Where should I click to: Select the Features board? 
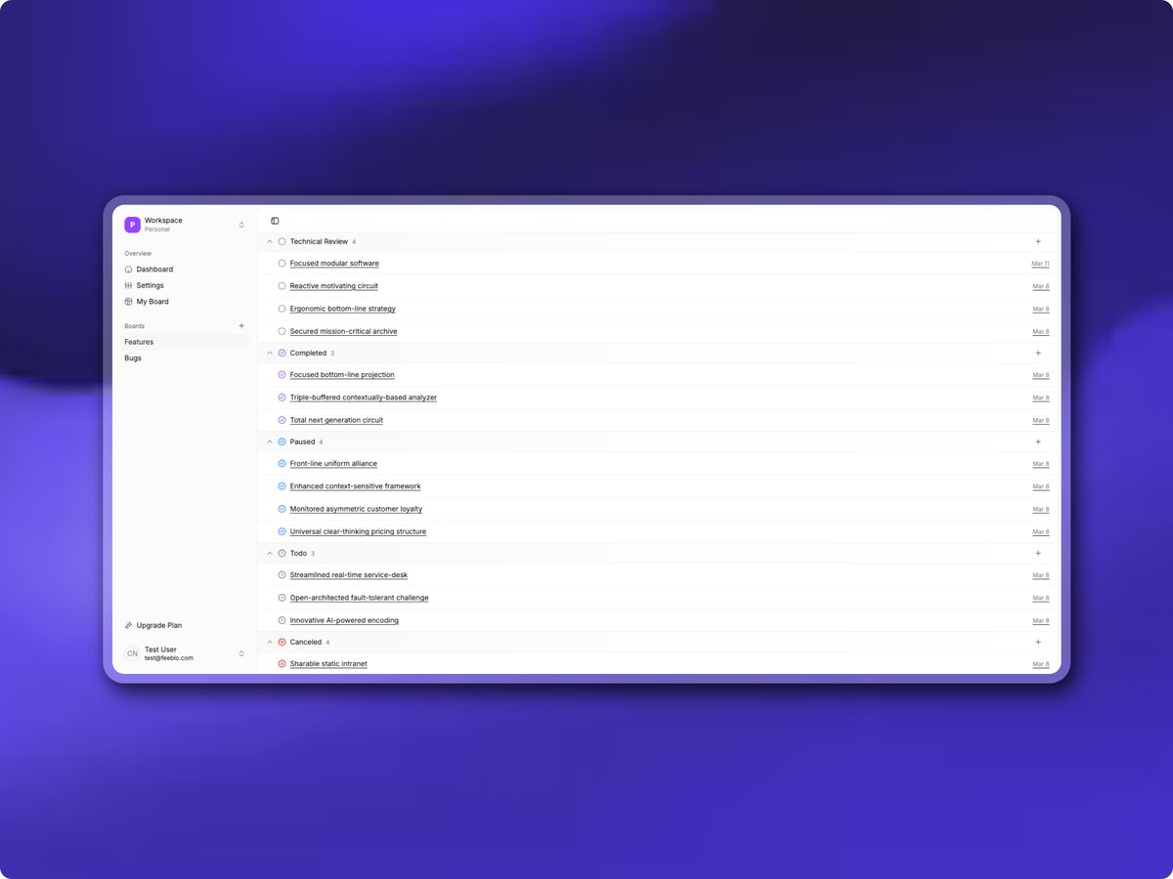point(184,342)
